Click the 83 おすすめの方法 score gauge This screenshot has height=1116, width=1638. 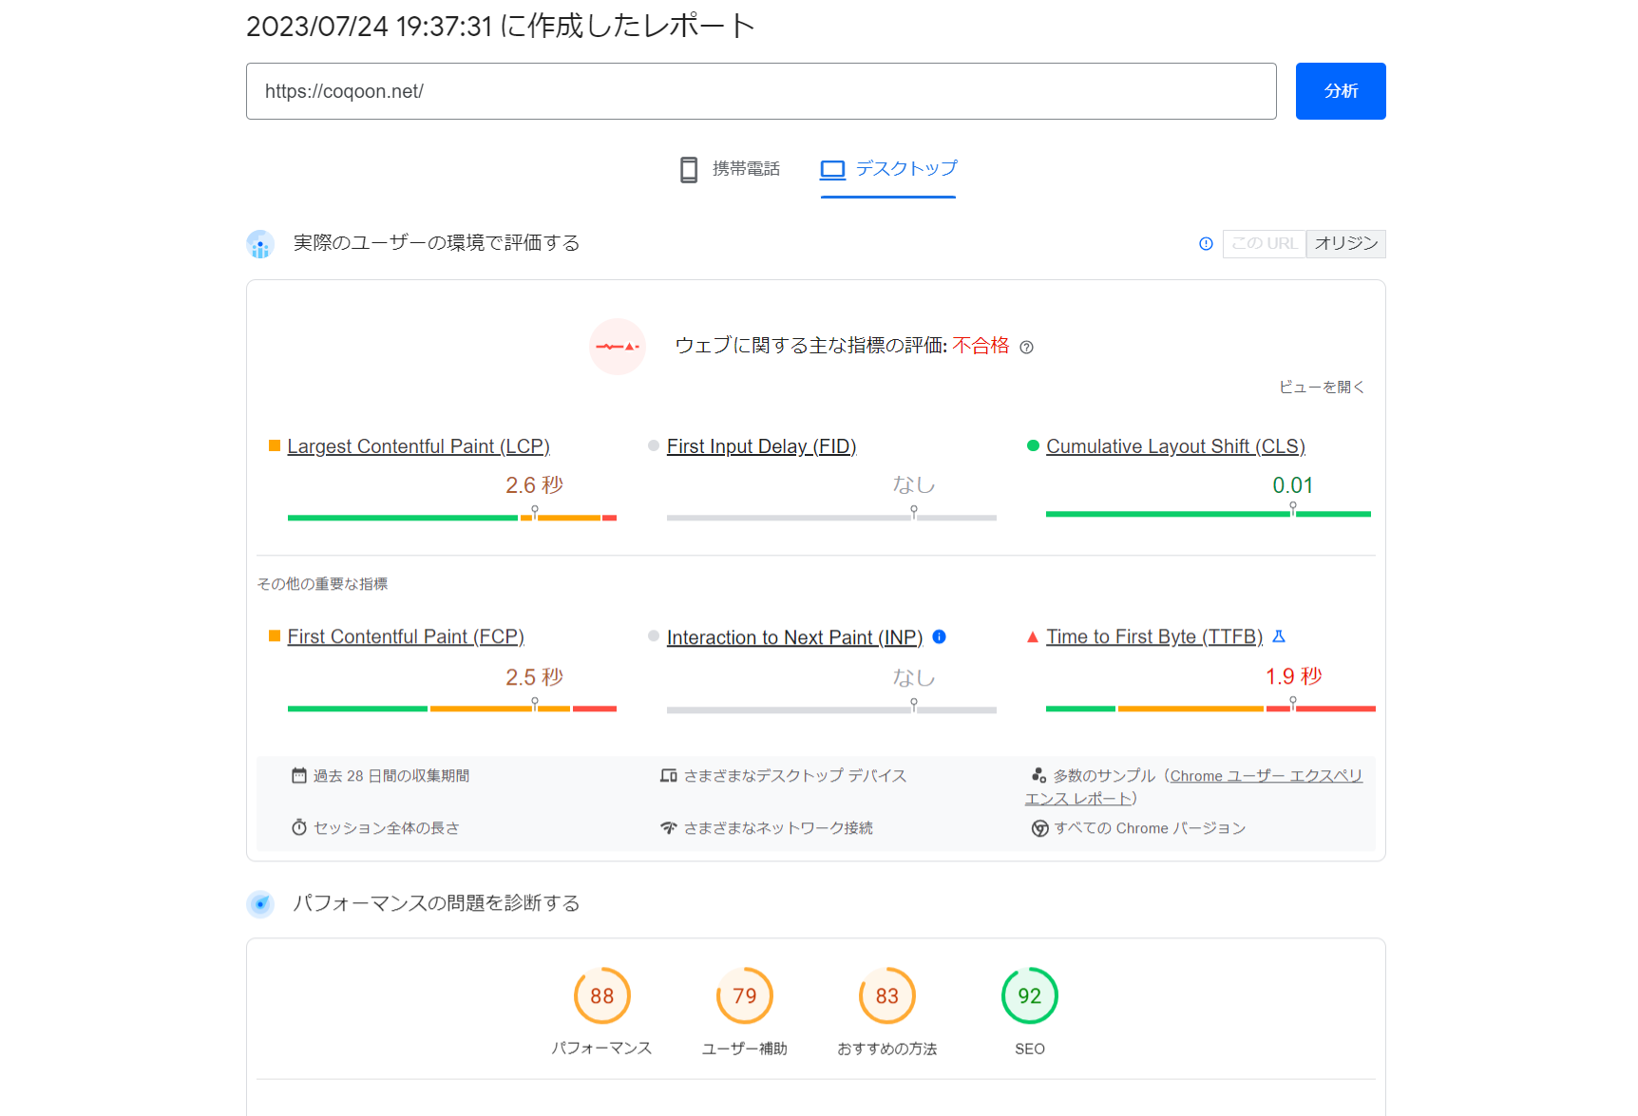(x=887, y=995)
